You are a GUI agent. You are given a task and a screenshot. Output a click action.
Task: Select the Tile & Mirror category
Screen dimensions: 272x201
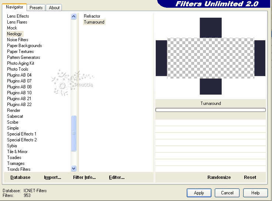tap(17, 151)
